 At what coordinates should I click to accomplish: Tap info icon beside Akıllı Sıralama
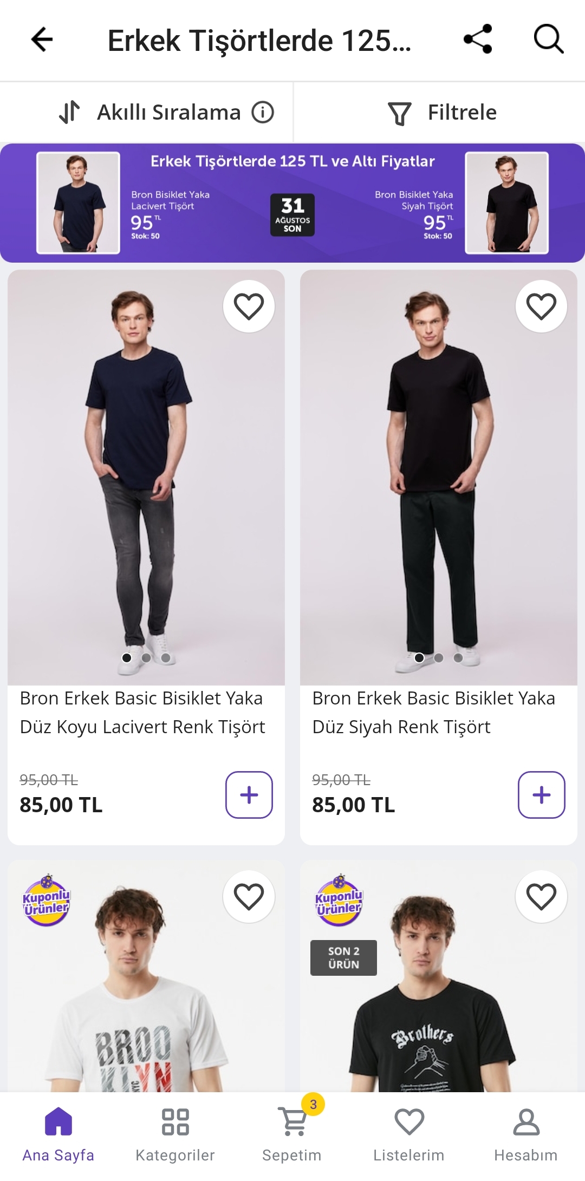[x=263, y=113]
